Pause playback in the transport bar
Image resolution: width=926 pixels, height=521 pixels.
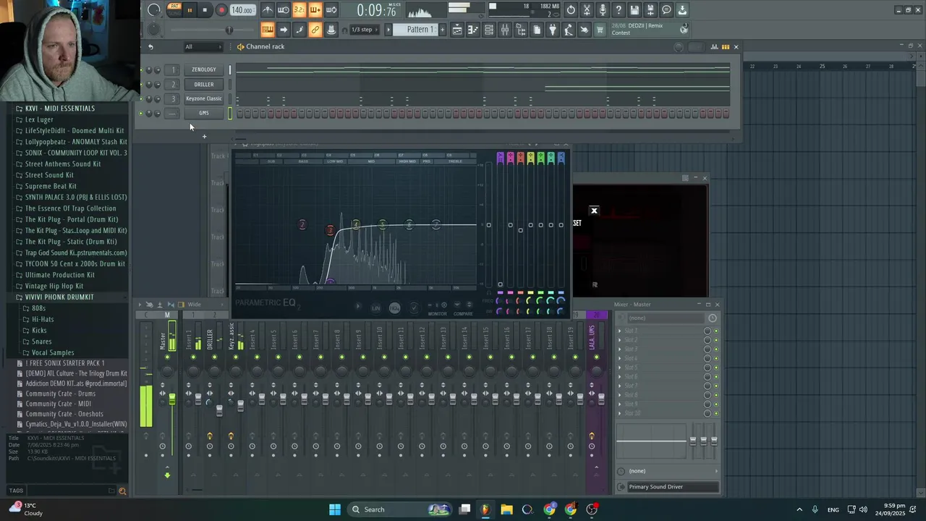tap(190, 10)
